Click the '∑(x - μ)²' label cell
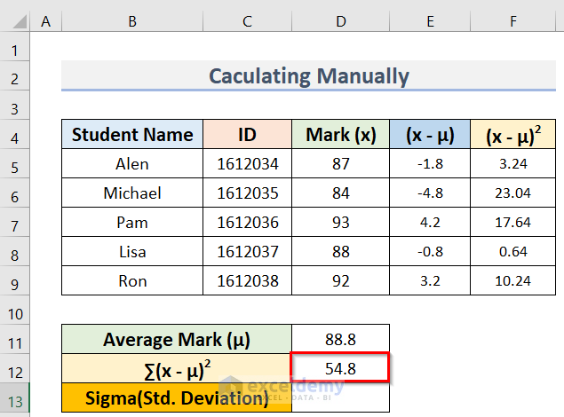The width and height of the screenshot is (564, 417). (x=177, y=368)
